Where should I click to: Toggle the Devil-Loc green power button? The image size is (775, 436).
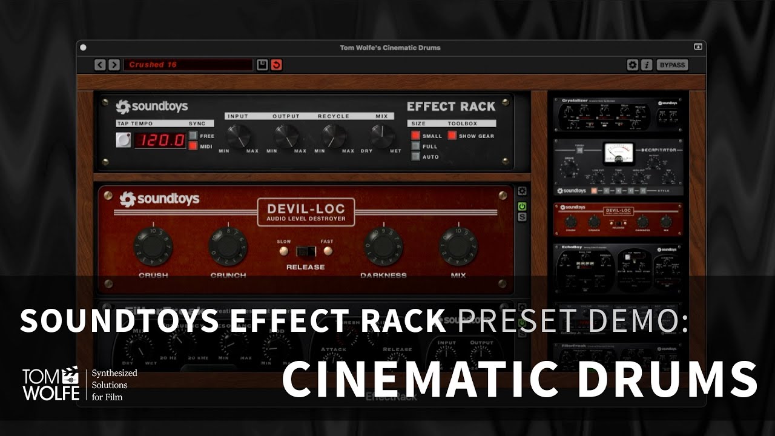pyautogui.click(x=522, y=206)
